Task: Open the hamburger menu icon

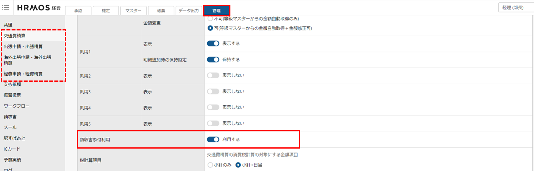Action: 6,7
